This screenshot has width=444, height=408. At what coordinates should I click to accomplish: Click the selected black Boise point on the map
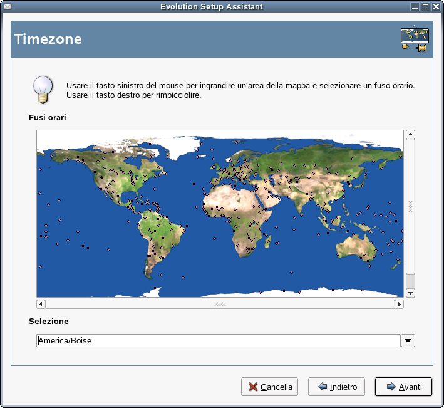(x=101, y=177)
